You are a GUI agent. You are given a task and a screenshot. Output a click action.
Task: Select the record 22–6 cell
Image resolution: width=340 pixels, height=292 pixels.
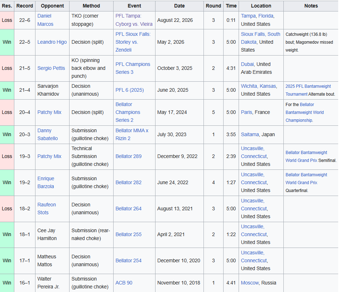coord(25,20)
